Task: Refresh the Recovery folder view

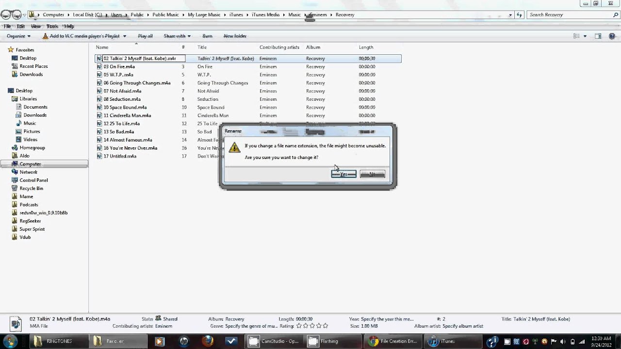Action: tap(520, 15)
